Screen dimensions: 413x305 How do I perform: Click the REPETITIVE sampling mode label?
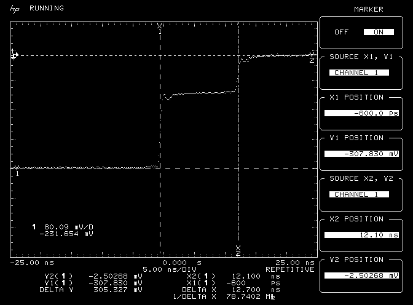coord(289,269)
